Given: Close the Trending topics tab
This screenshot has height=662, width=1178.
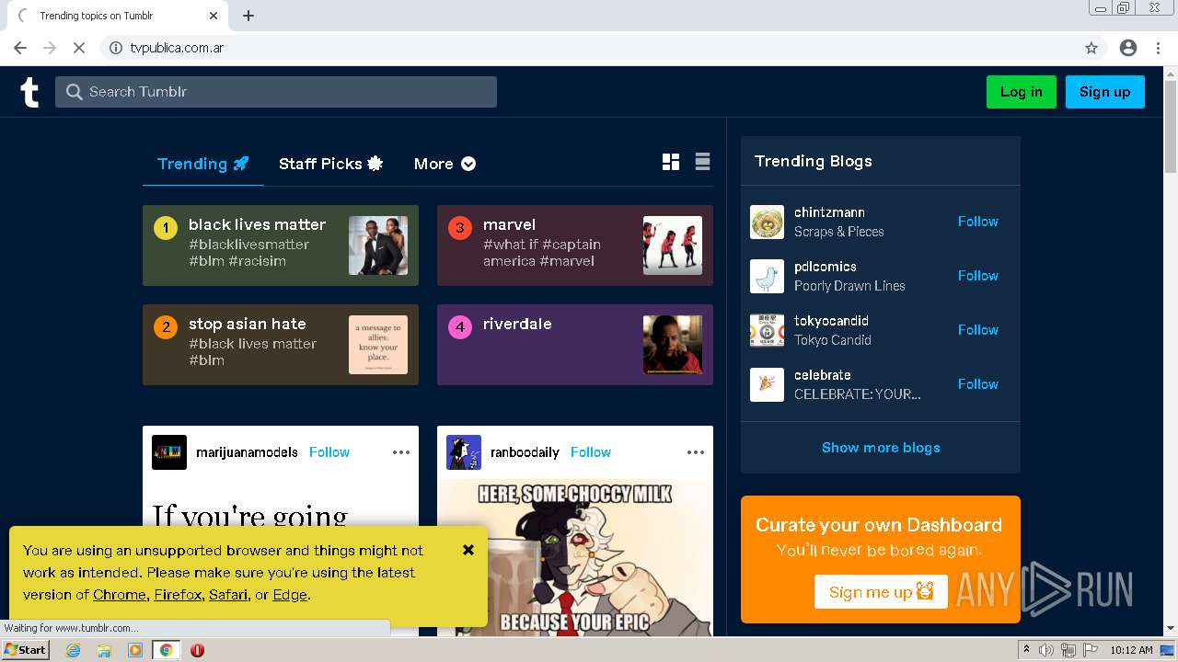Looking at the screenshot, I should coord(214,16).
